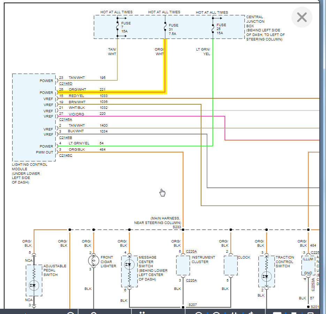Click the CLOCK component label

[x=244, y=257]
